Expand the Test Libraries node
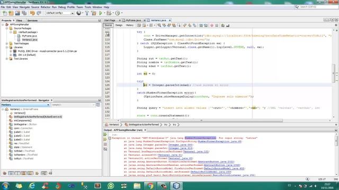Viewport: 339px width, 190px height. pyautogui.click(x=7, y=59)
